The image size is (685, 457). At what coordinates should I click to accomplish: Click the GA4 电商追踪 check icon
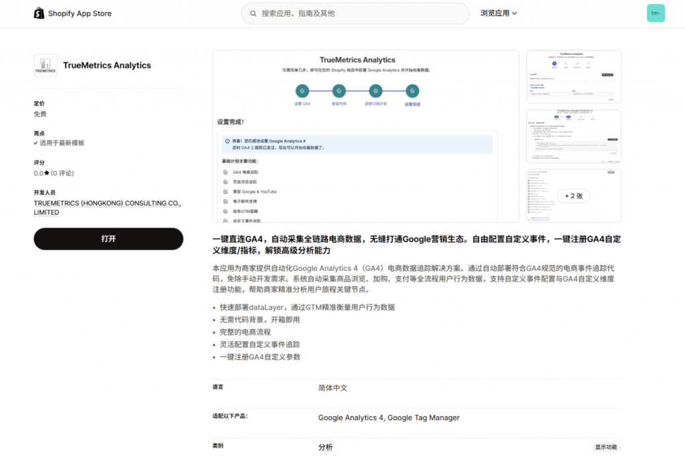click(225, 172)
